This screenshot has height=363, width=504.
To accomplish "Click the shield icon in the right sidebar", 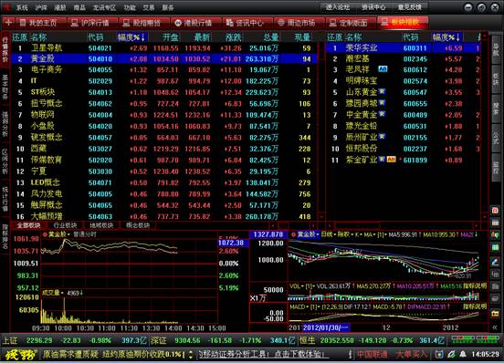I will [495, 235].
